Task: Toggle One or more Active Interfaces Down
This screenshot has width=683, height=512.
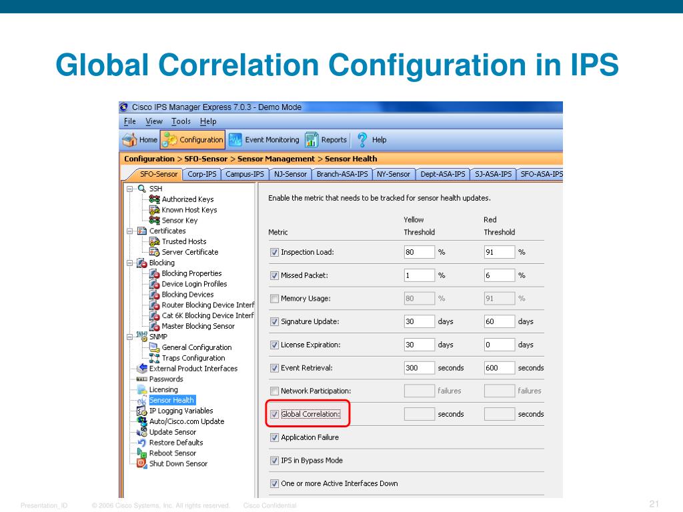Action: point(274,483)
